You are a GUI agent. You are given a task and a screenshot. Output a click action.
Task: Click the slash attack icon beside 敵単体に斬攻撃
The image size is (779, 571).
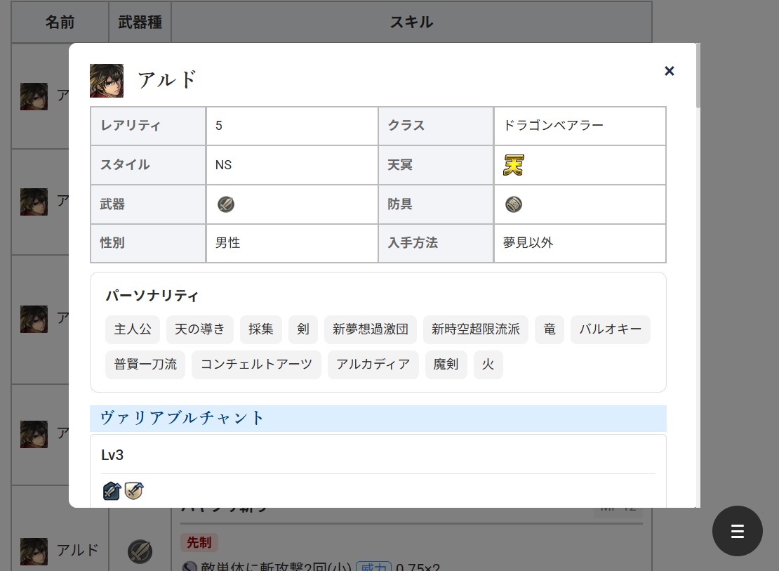click(x=189, y=566)
